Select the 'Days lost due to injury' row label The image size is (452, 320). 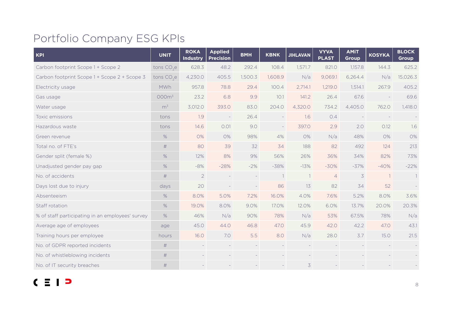pyautogui.click(x=62, y=186)
